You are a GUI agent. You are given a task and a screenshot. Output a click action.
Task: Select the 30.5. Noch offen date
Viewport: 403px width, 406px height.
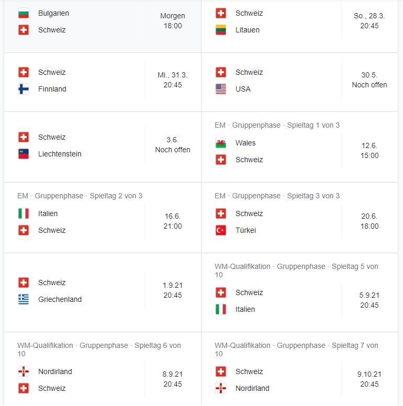click(x=369, y=80)
